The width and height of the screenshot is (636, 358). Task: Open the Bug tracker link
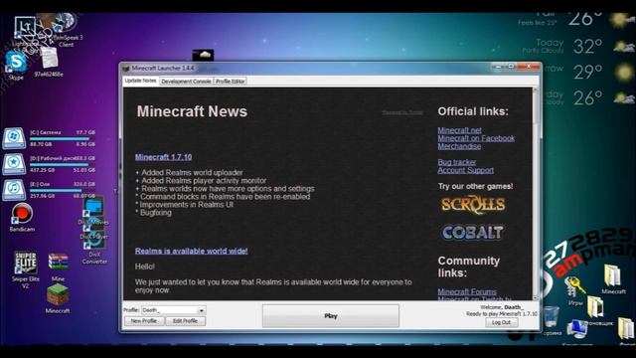tap(457, 162)
